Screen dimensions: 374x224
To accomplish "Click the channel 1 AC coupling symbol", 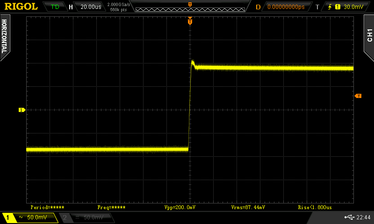I will 21,218.
